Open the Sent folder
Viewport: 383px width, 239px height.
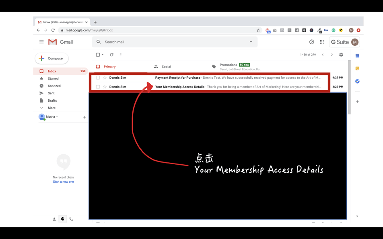61,93
